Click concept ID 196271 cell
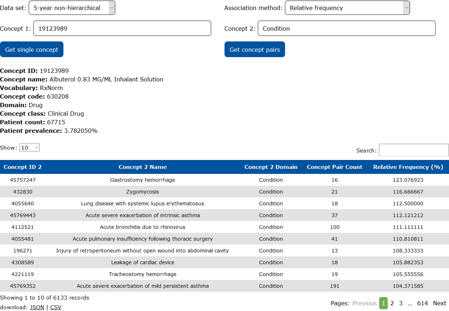The height and width of the screenshot is (311, 449). (x=23, y=251)
